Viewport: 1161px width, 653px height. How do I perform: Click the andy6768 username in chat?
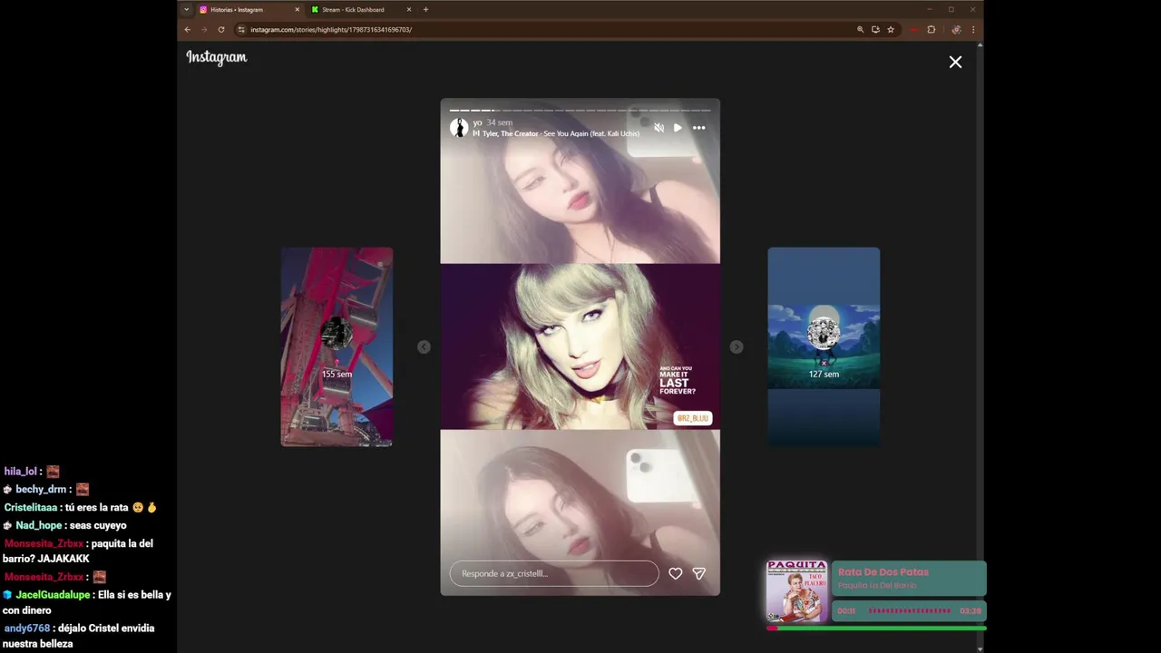tap(27, 628)
